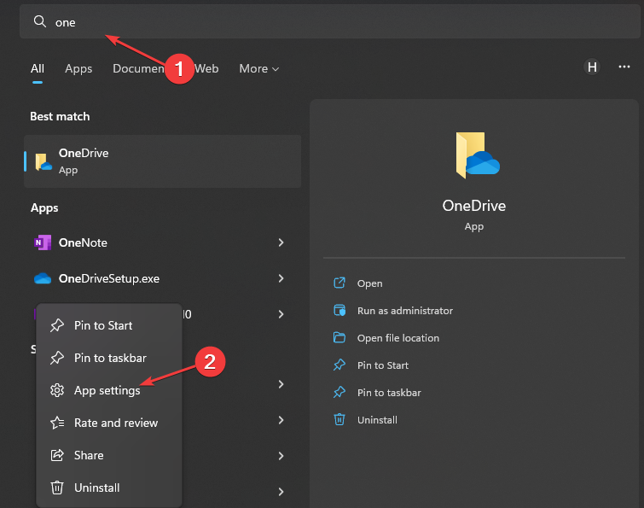Image resolution: width=644 pixels, height=508 pixels.
Task: Click the large OneDrive icon in details pane
Action: [x=478, y=155]
